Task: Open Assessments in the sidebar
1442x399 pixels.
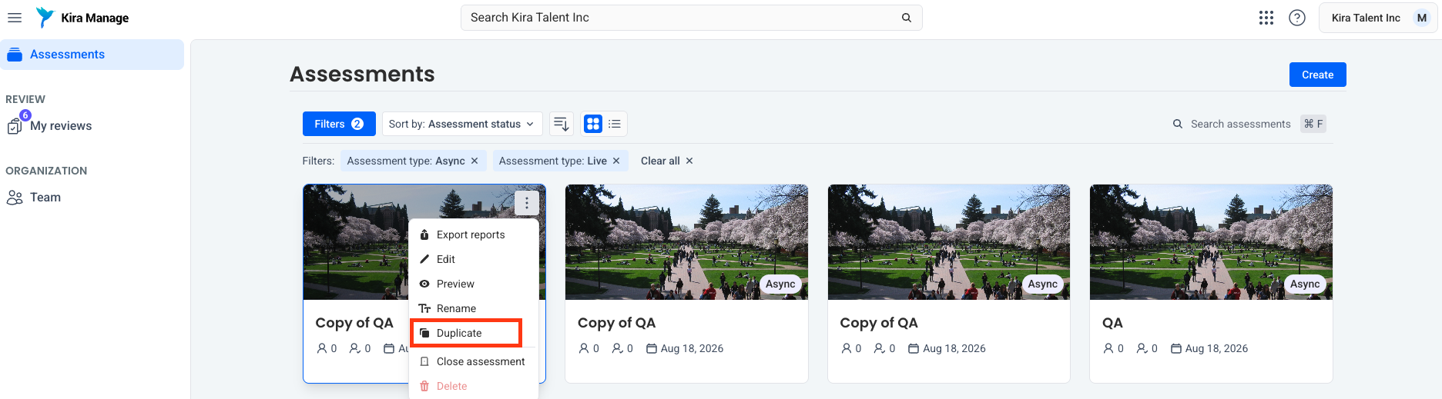Action: [92, 55]
